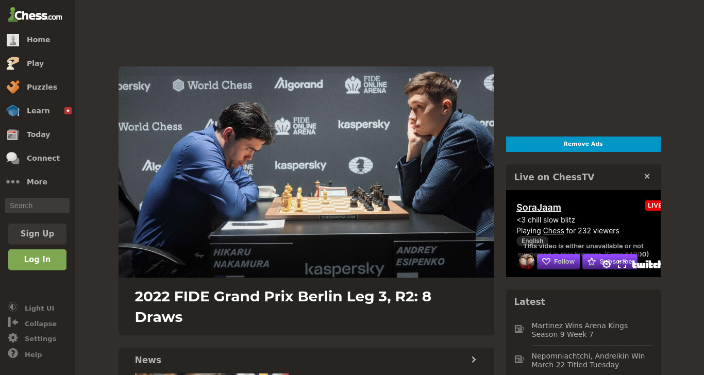Click Remove Ads blue banner

pos(583,144)
